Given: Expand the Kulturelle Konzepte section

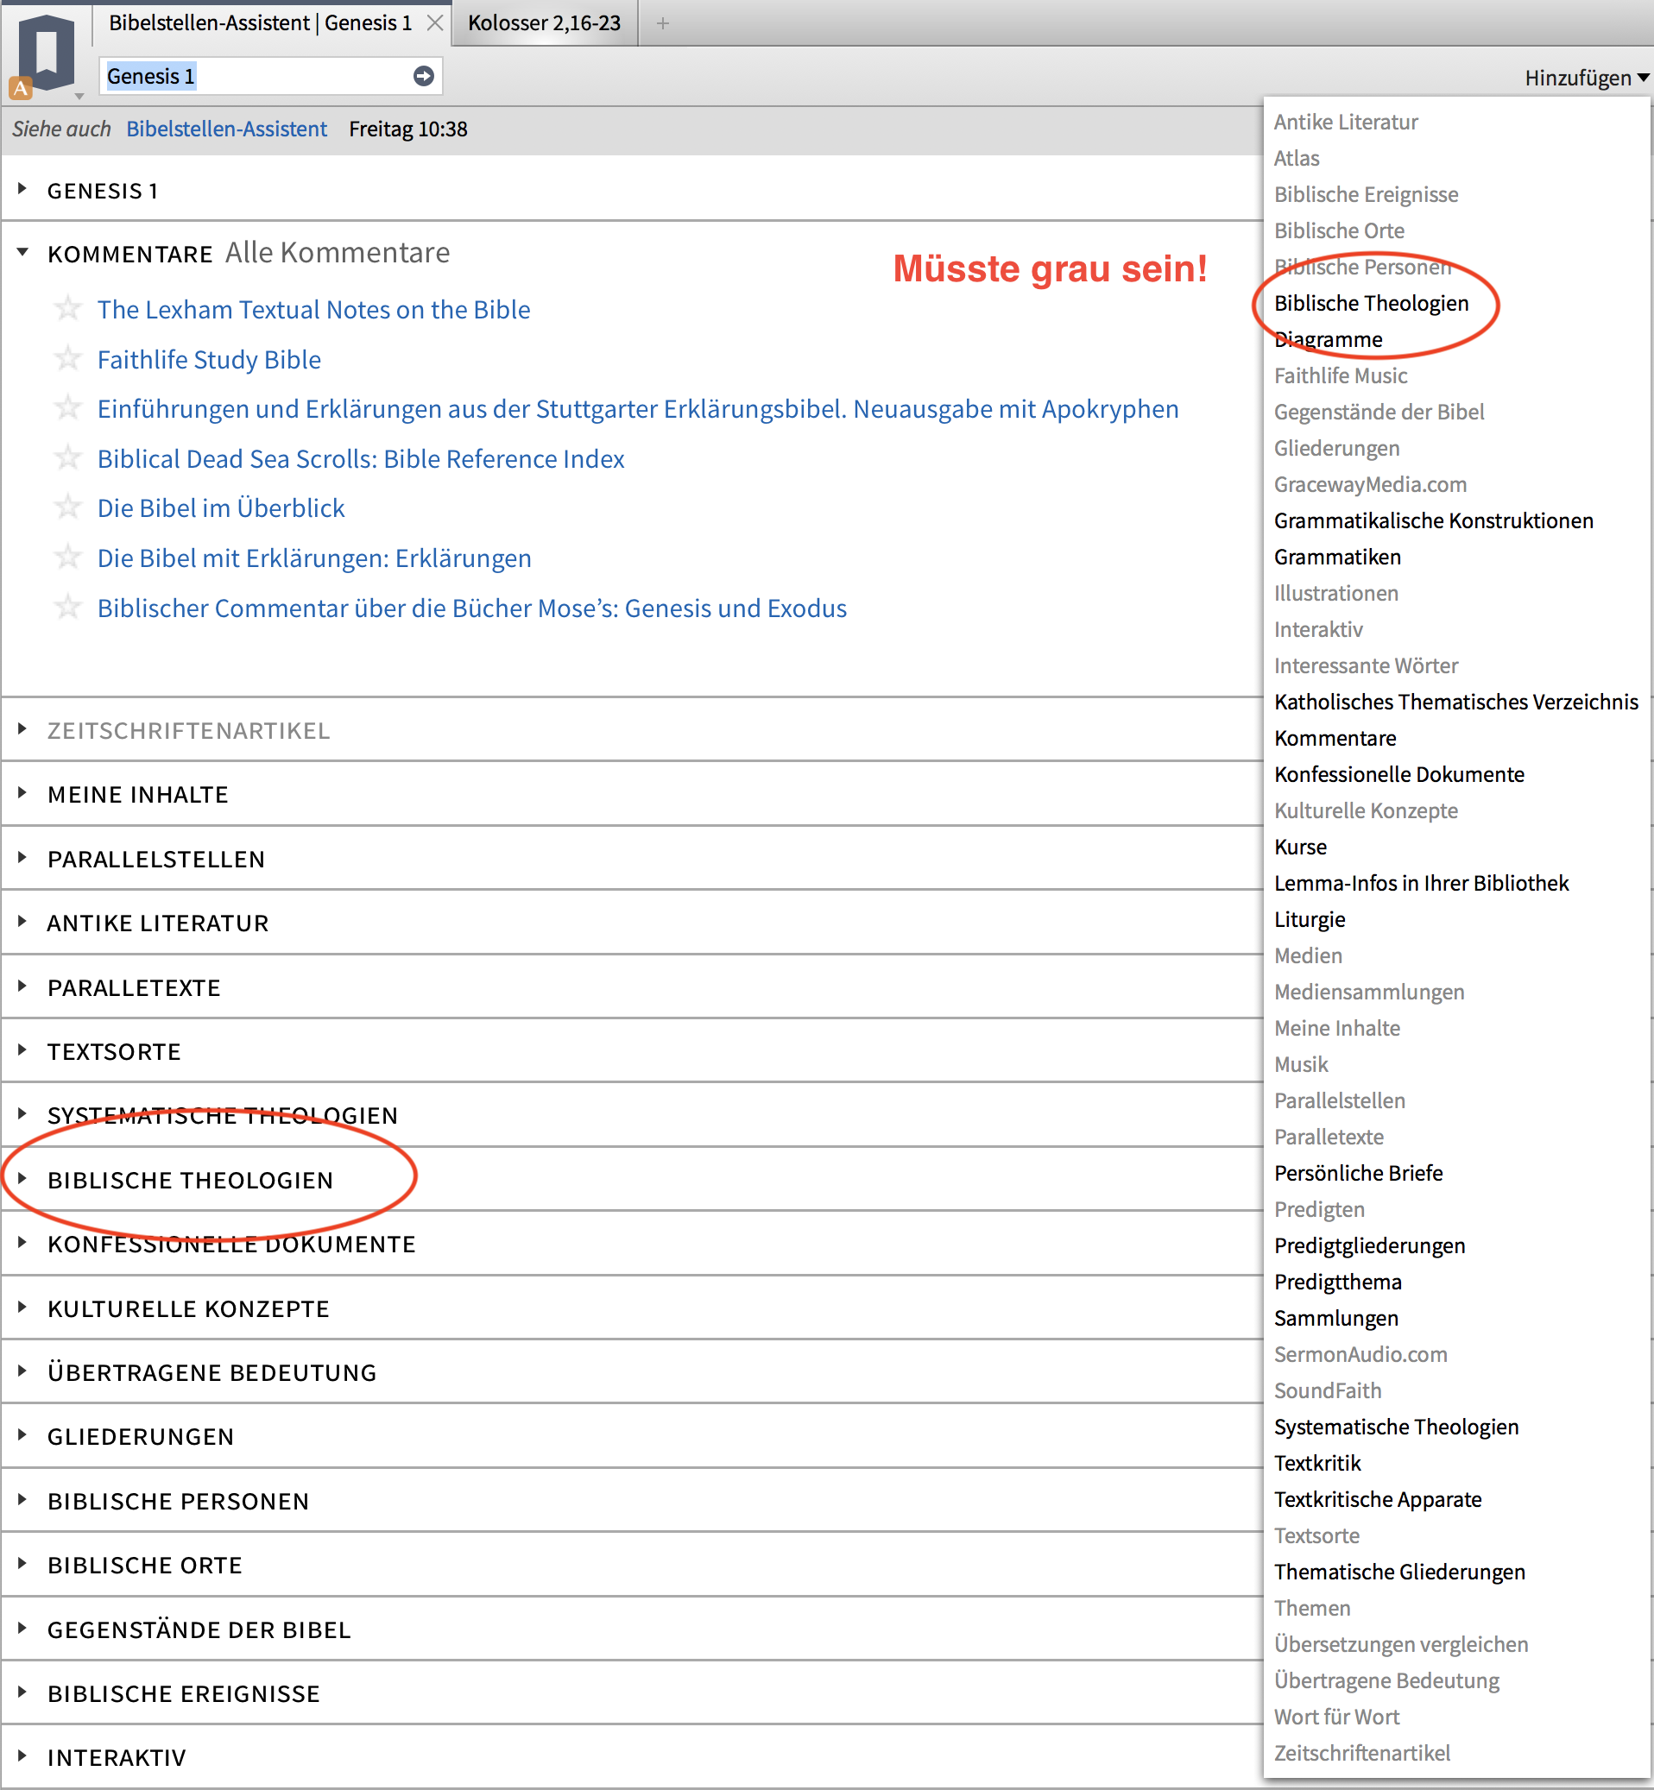Looking at the screenshot, I should coord(22,1308).
